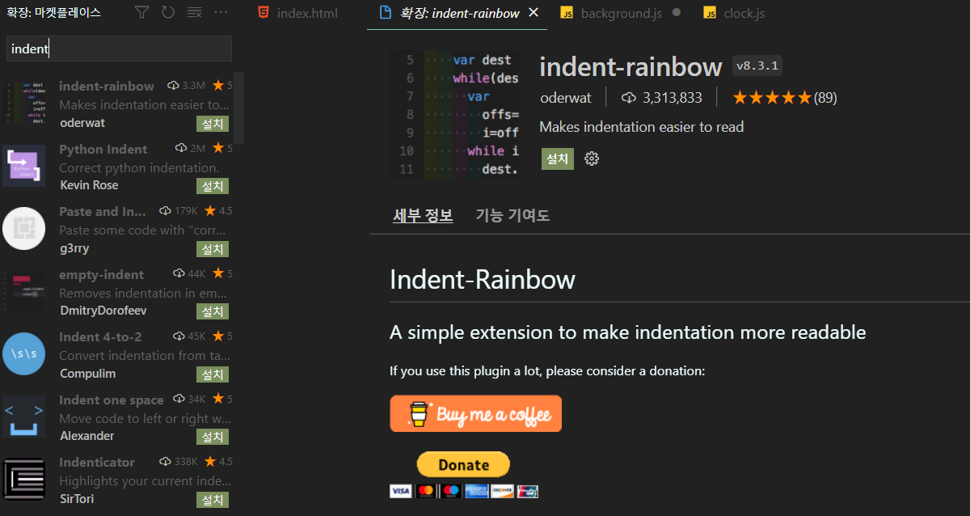Click the v8.3.1 version badge
Viewport: 970px width, 516px height.
(x=757, y=66)
